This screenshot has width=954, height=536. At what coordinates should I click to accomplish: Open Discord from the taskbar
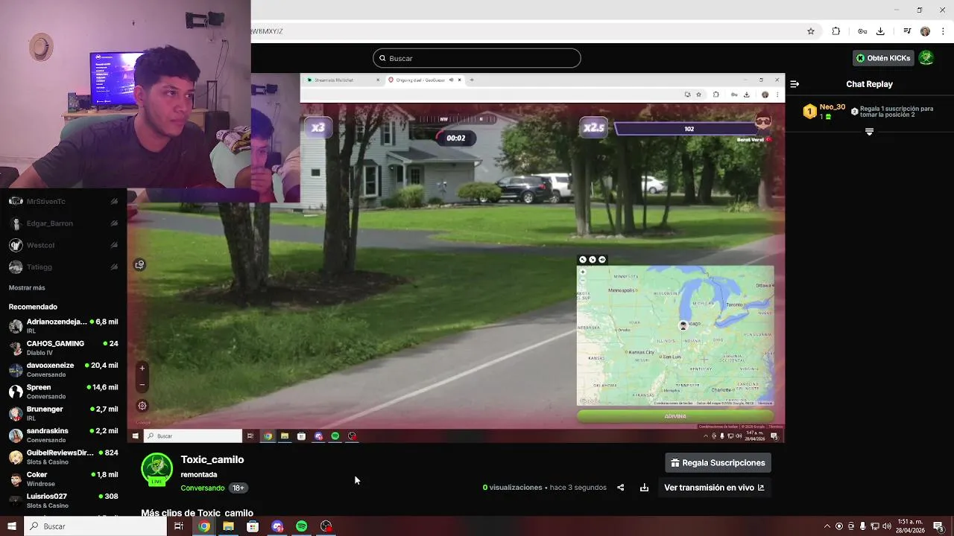coord(277,526)
